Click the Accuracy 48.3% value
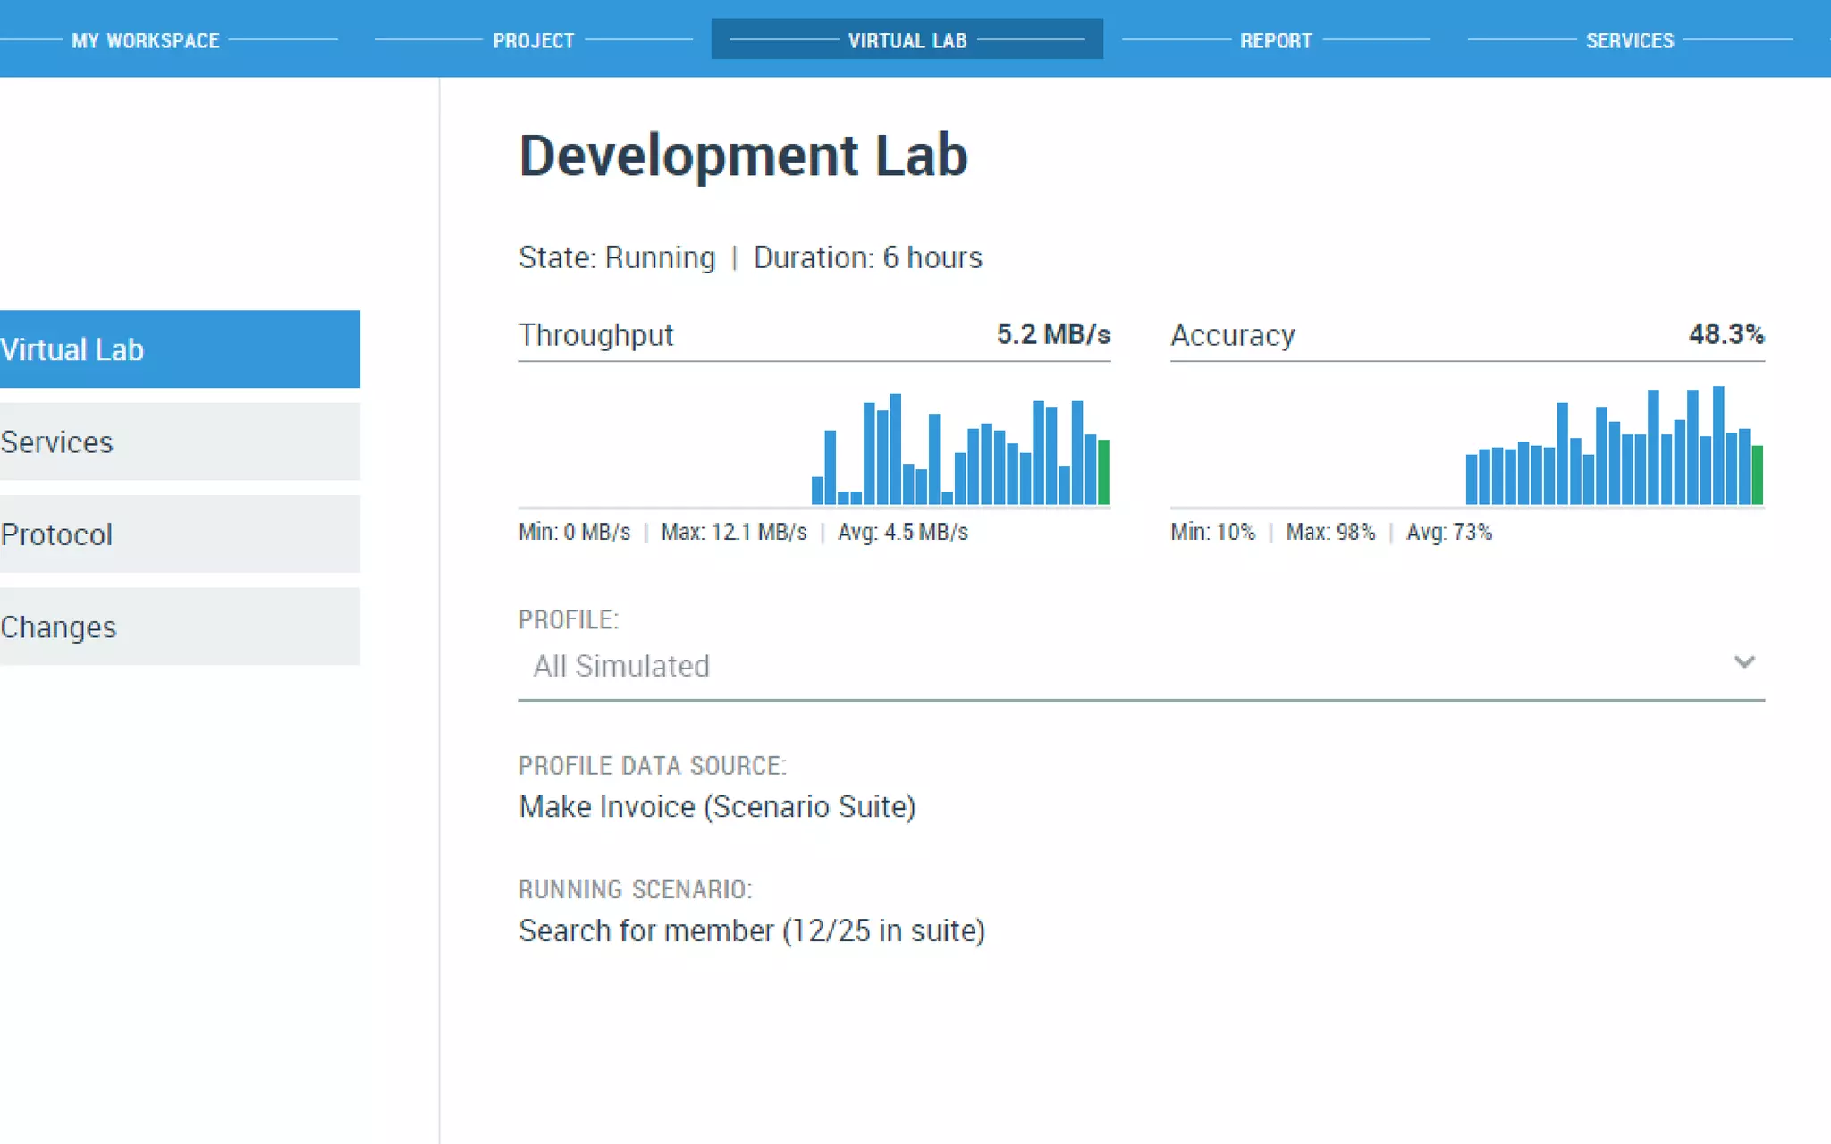The width and height of the screenshot is (1831, 1144). (x=1726, y=334)
